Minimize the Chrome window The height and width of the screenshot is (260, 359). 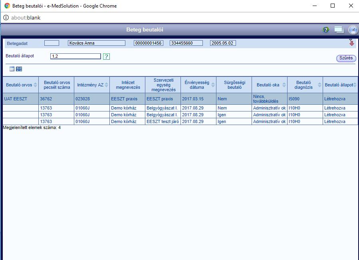[x=315, y=6]
